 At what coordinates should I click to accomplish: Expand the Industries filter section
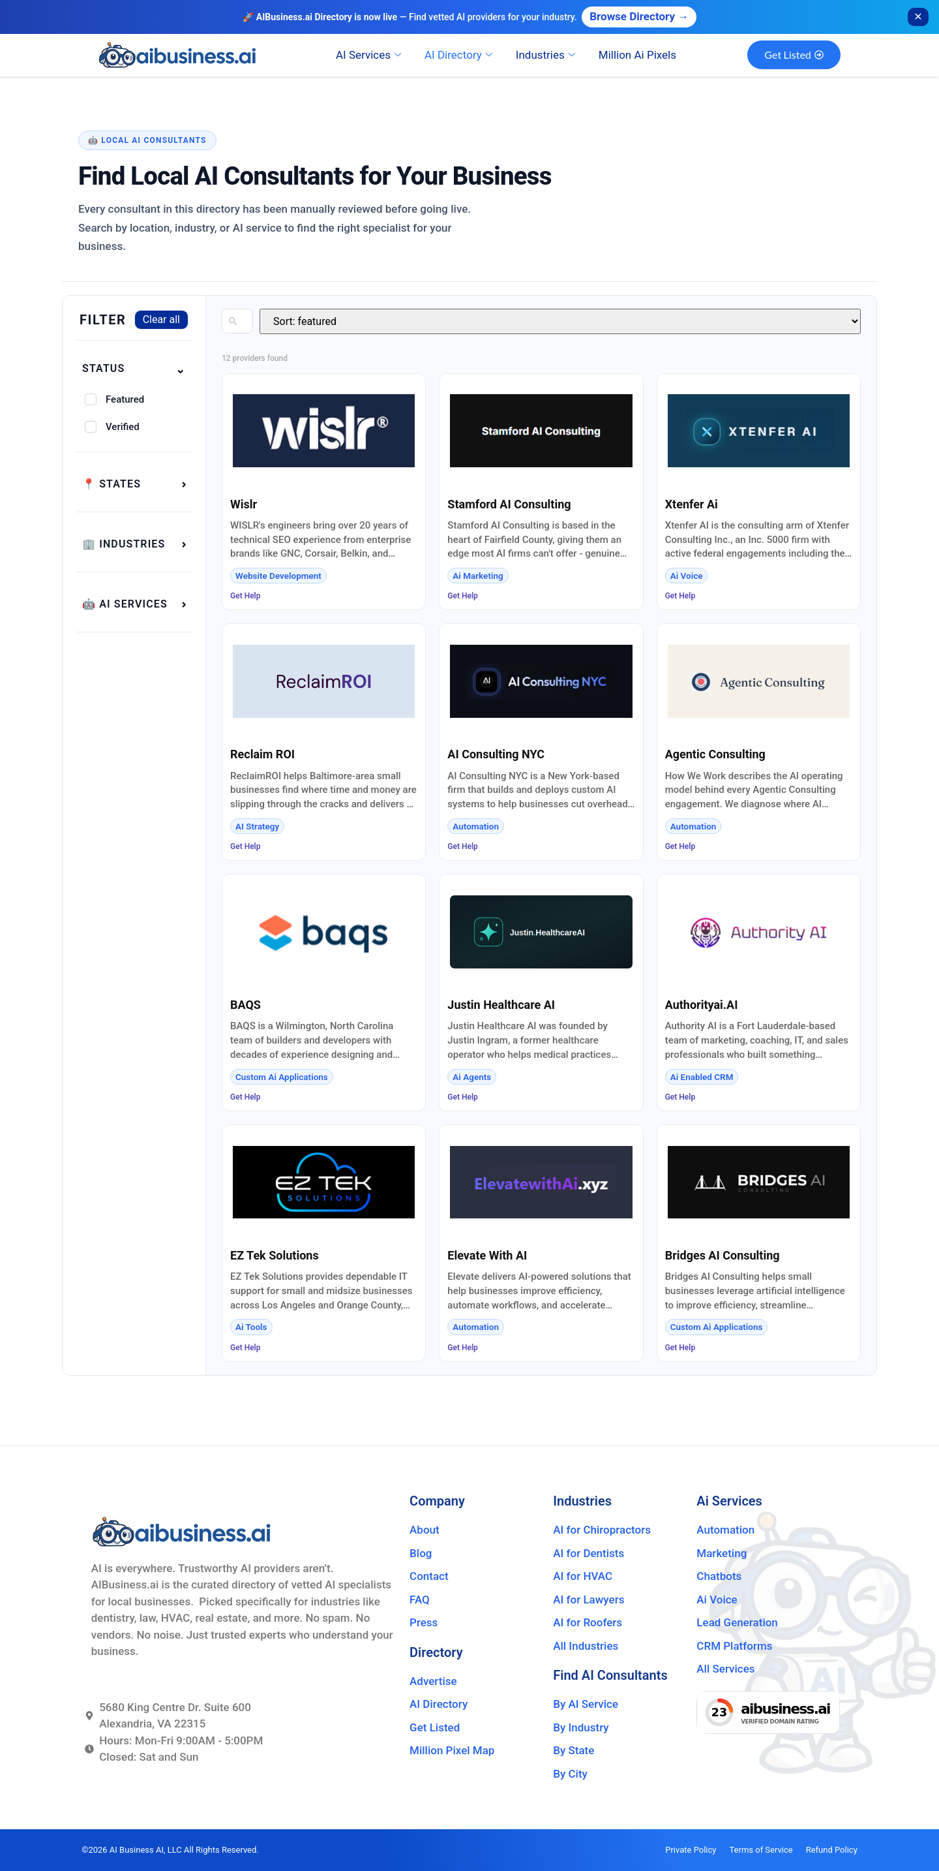coord(134,544)
